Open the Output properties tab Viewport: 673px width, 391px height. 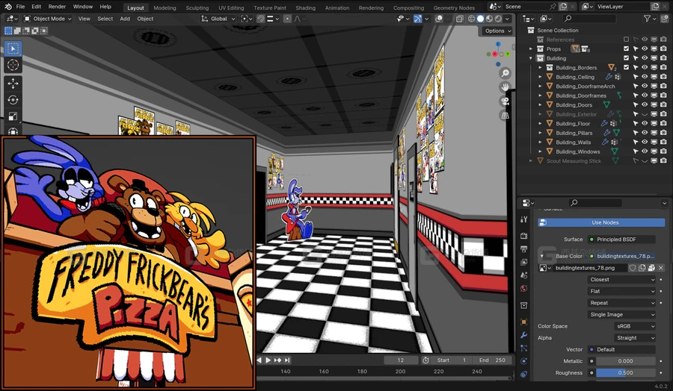click(523, 248)
